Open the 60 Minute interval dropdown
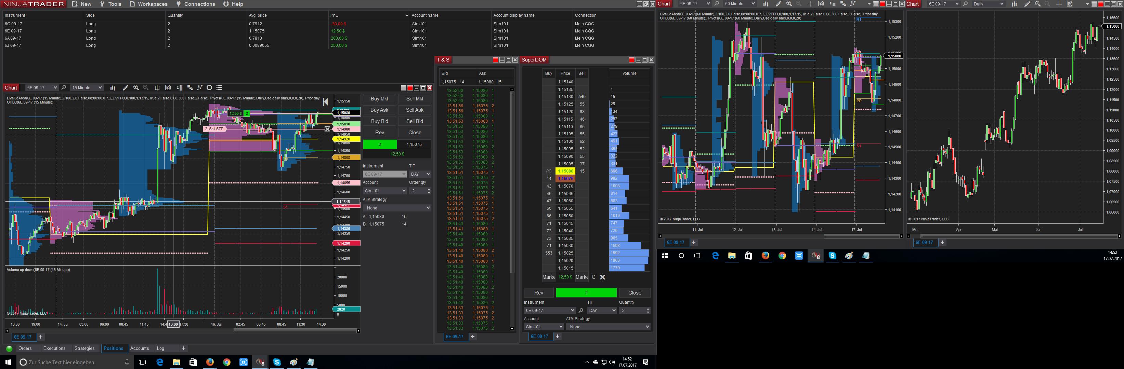 (x=740, y=4)
